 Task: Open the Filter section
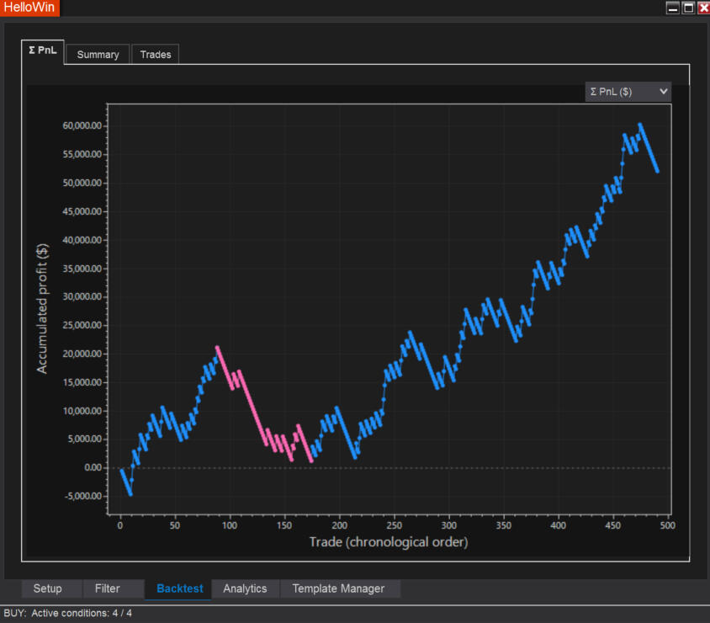click(x=107, y=588)
